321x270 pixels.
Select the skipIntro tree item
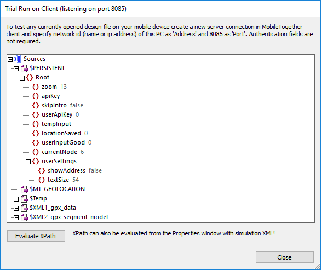click(58, 105)
